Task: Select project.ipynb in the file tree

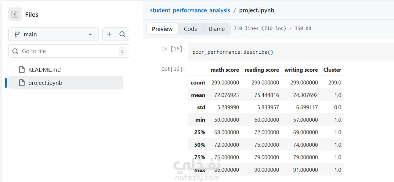Action: [45, 83]
